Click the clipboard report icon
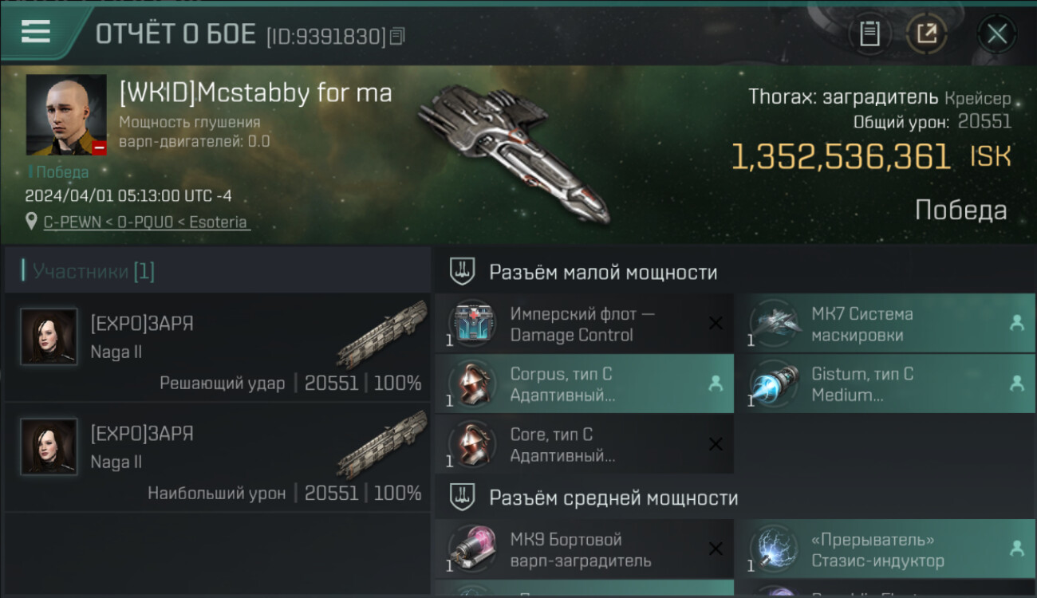 click(x=869, y=33)
